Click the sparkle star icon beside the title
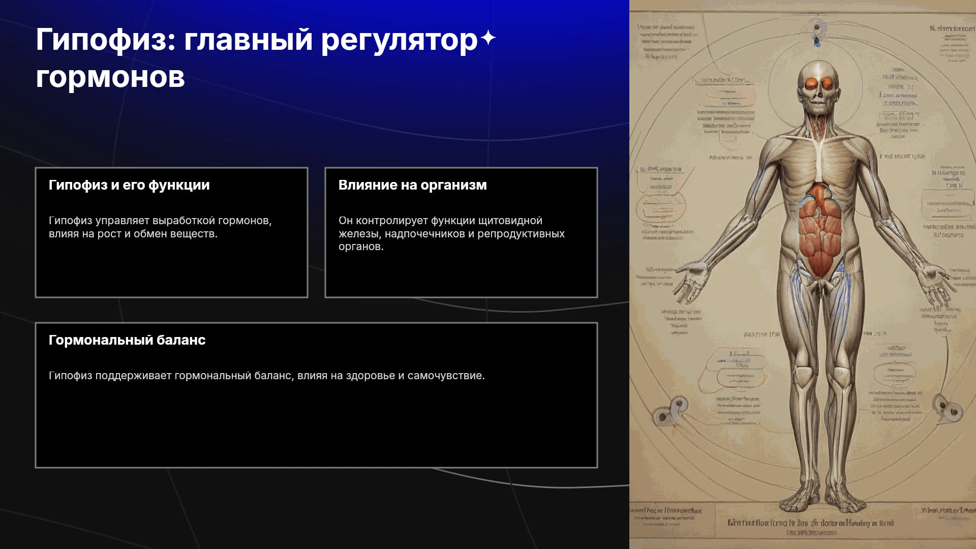The width and height of the screenshot is (976, 549). pos(488,38)
